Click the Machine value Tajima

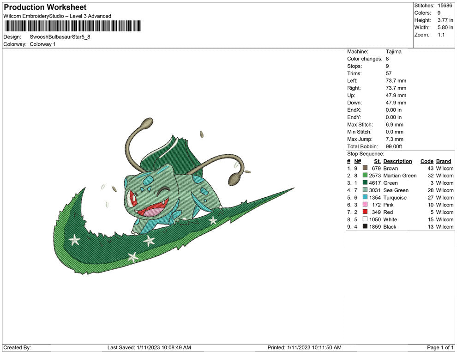[x=393, y=52]
